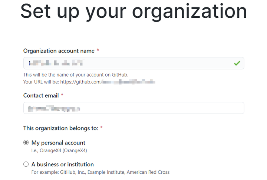Select the My personal account radio button

pyautogui.click(x=26, y=143)
